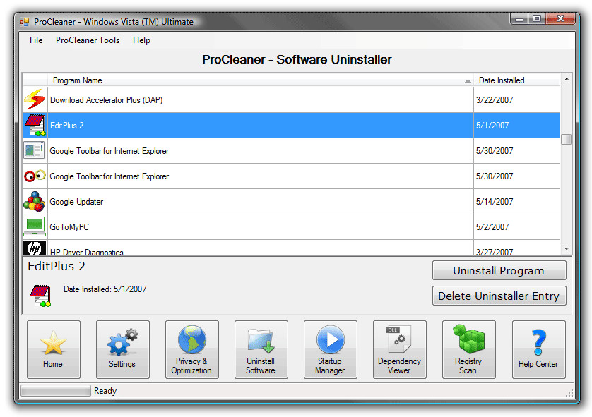
Task: Select the EditPlus 2 program row
Action: point(291,125)
